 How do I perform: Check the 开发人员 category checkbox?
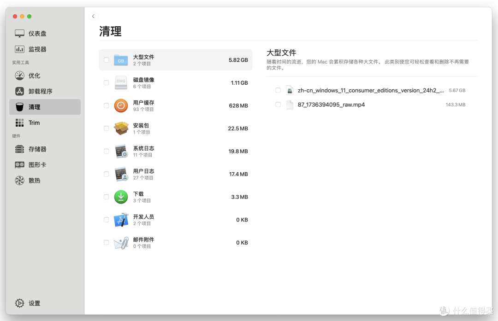tap(107, 220)
